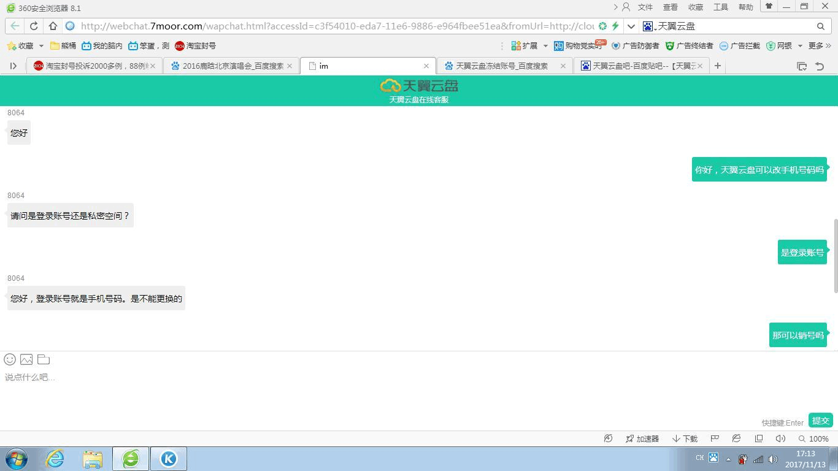The image size is (838, 471).
Task: Open the 广告防御者 extension
Action: tap(635, 45)
